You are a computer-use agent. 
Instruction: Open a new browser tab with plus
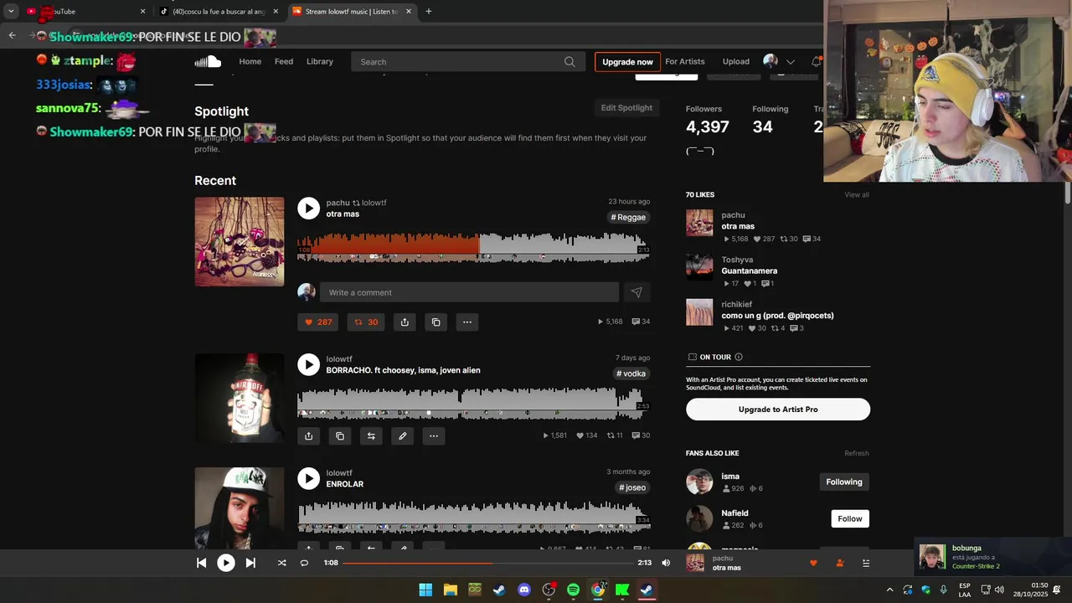coord(428,12)
